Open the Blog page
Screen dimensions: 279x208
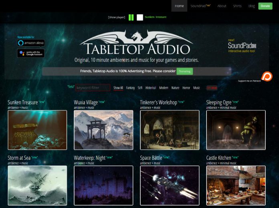click(x=251, y=6)
